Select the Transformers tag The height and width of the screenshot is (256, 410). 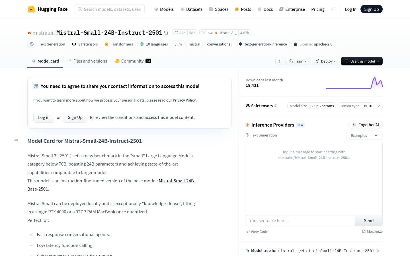pos(119,44)
